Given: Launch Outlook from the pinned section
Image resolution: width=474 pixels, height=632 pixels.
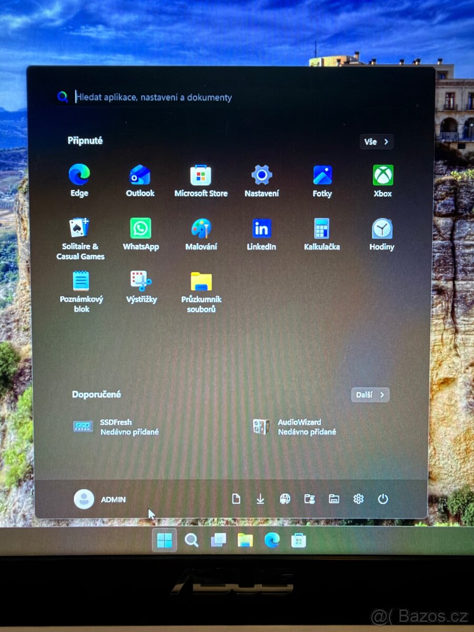Looking at the screenshot, I should click(x=140, y=181).
